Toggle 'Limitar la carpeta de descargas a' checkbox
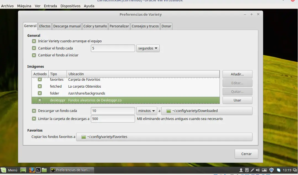The image size is (298, 175). (x=34, y=119)
